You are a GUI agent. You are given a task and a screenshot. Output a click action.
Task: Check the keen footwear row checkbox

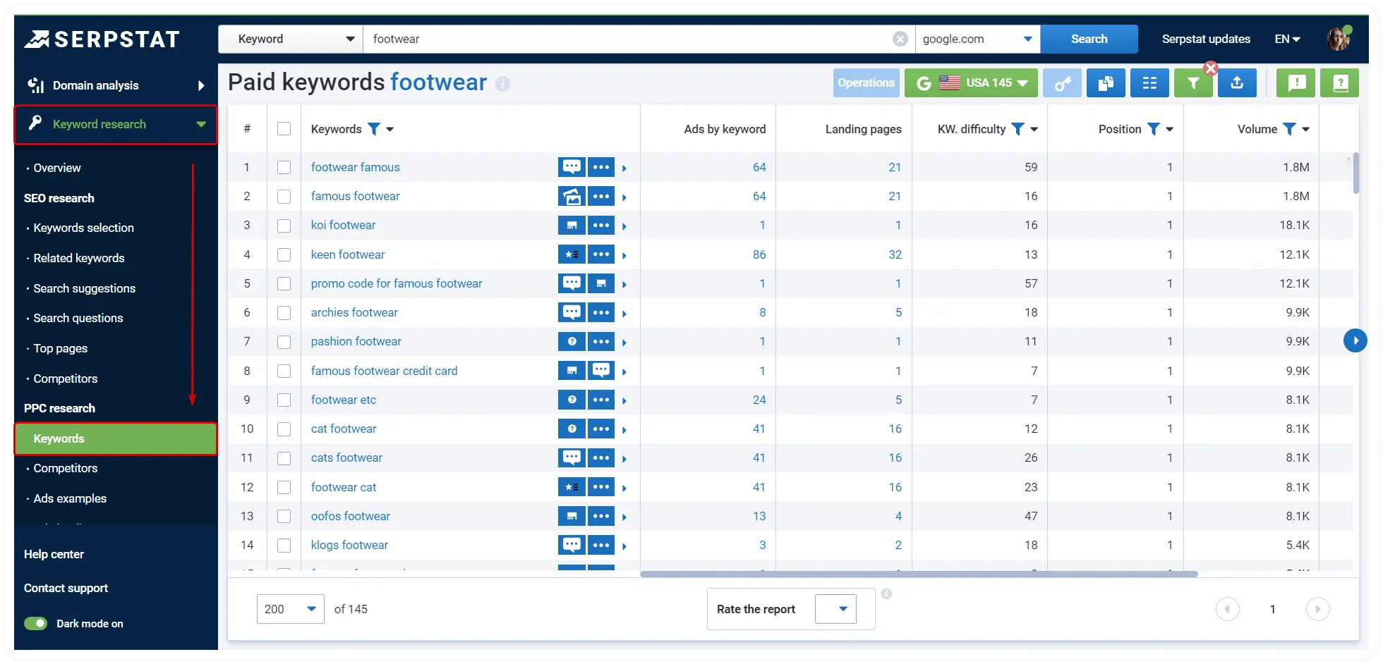(x=284, y=254)
